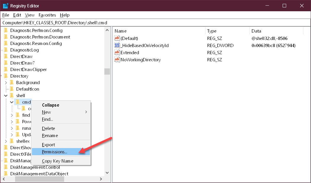This screenshot has height=183, width=311.
Task: Click the (Default) string value icon
Action: click(x=117, y=38)
